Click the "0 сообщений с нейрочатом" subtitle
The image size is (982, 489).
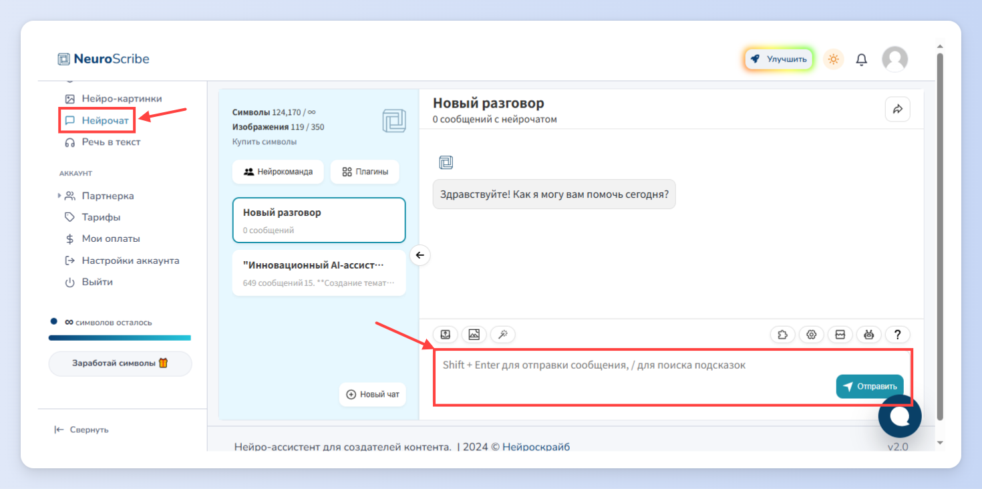tap(495, 120)
